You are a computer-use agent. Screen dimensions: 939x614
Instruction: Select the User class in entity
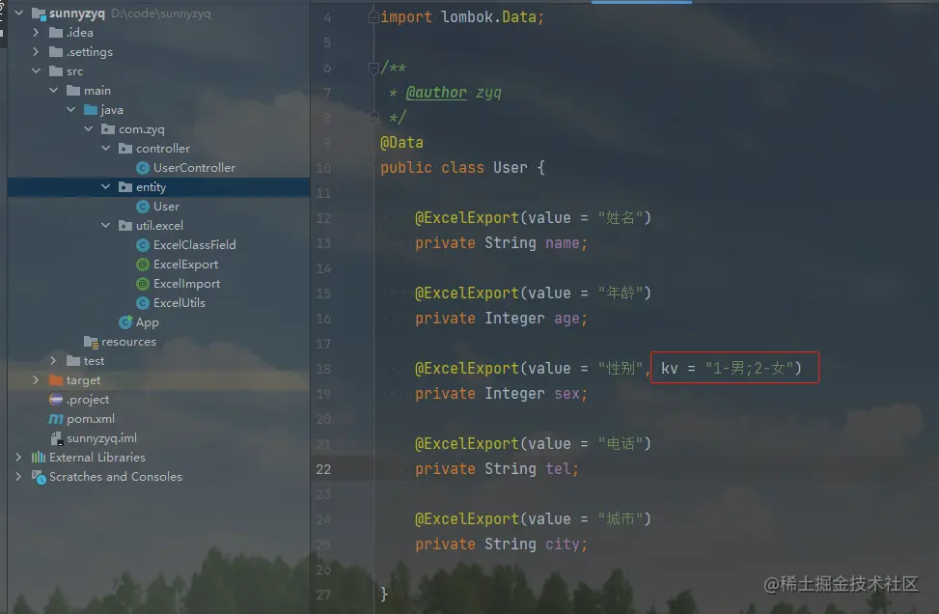[166, 206]
